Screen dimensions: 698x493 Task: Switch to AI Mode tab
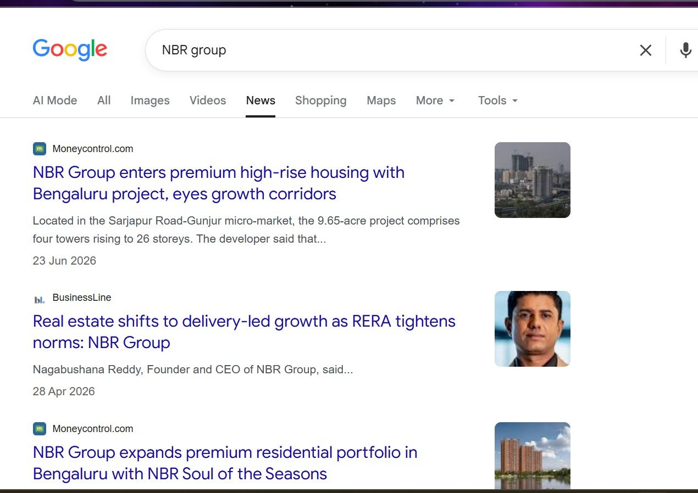pos(55,100)
